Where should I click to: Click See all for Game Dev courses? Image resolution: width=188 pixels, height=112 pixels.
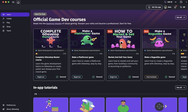181,17
